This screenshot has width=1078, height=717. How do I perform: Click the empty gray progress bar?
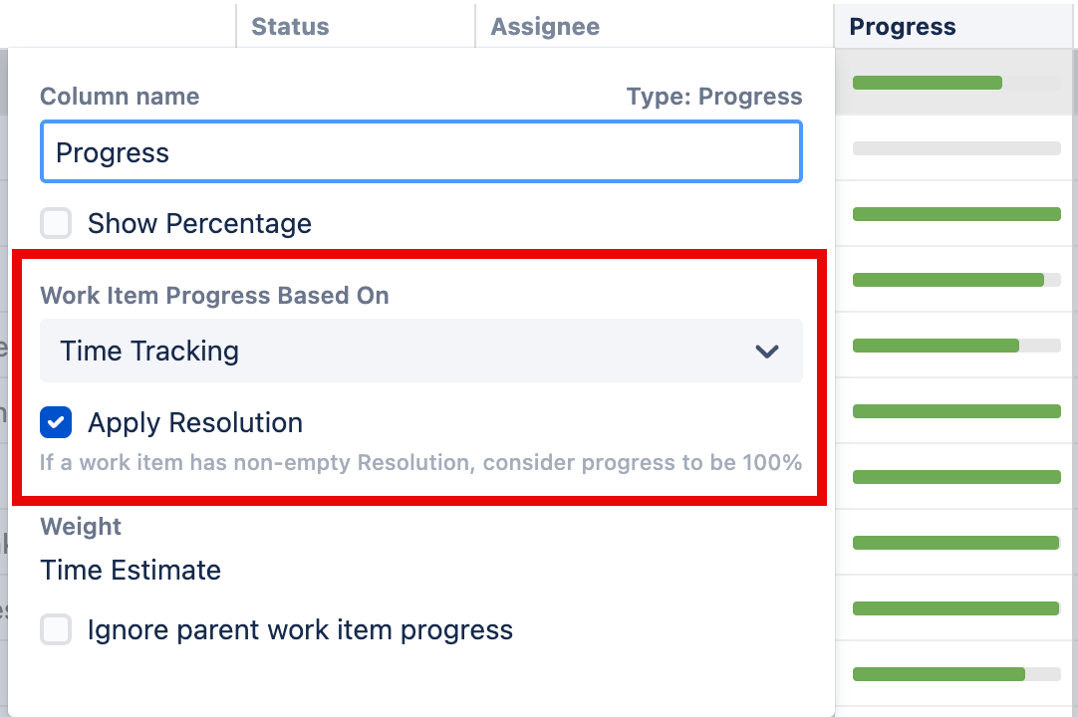[x=955, y=147]
